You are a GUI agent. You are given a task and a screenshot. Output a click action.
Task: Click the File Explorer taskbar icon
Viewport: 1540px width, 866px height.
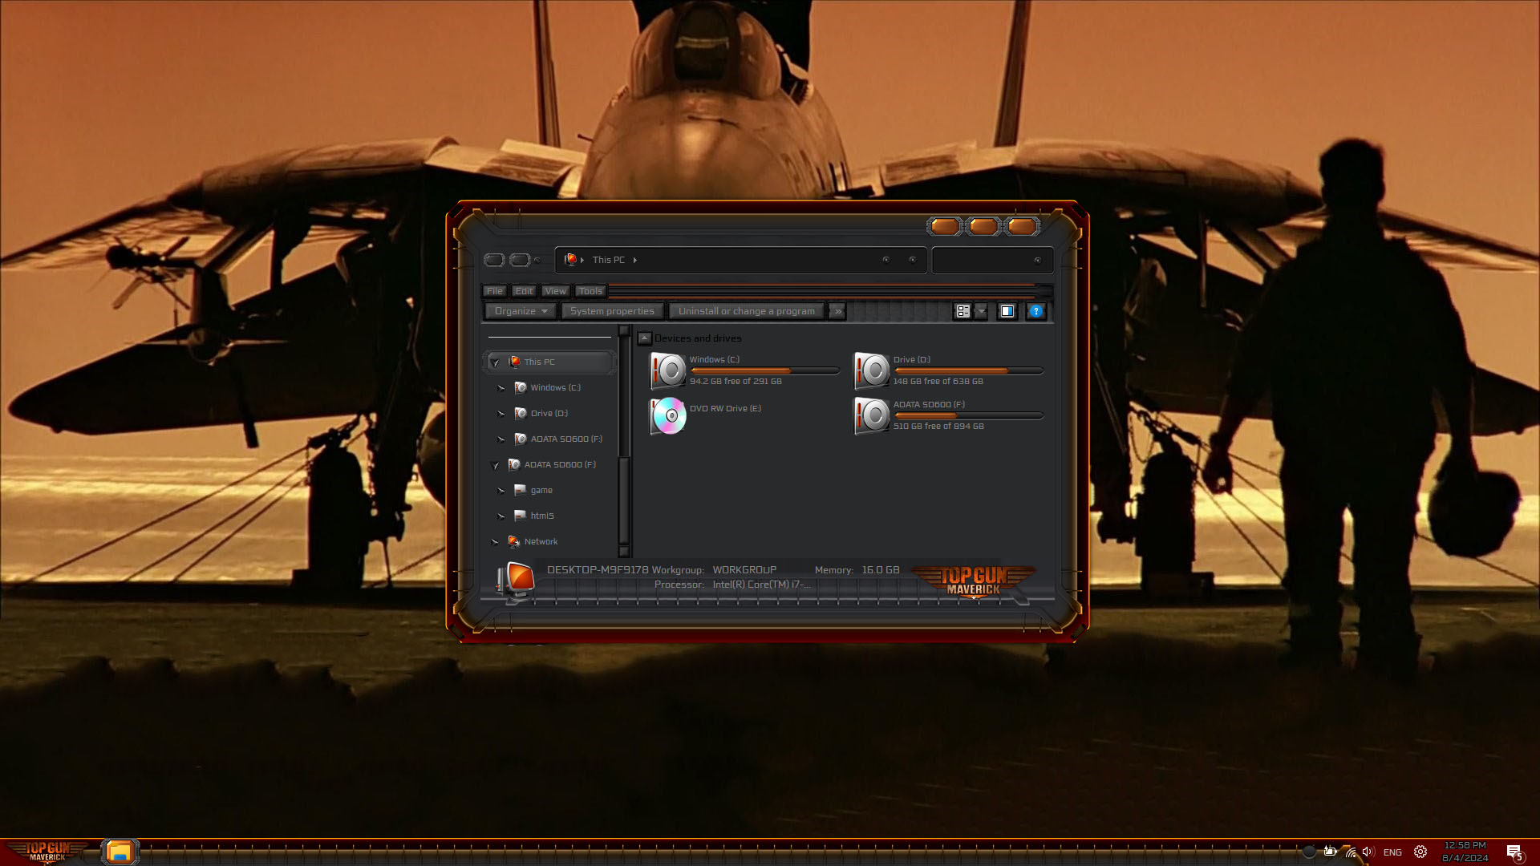120,852
